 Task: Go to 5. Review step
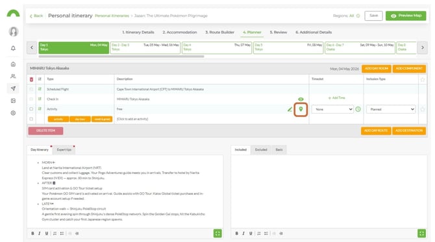click(x=279, y=32)
